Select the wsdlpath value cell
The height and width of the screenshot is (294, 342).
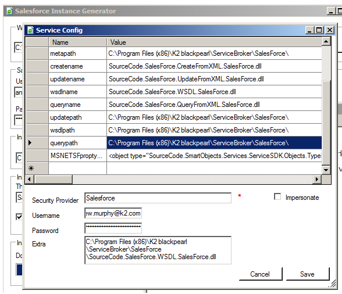click(x=214, y=130)
